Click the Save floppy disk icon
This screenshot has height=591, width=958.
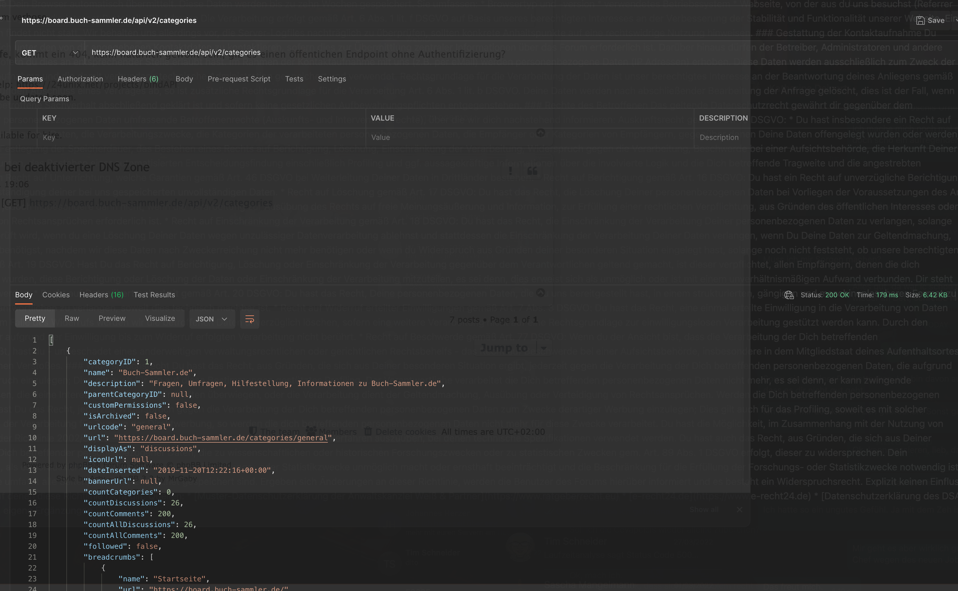click(x=920, y=20)
